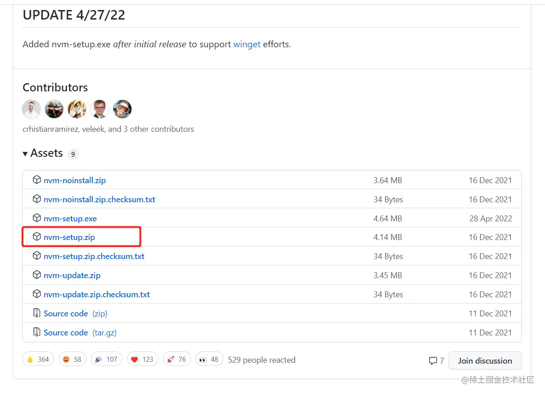Image resolution: width=545 pixels, height=395 pixels.
Task: Open the second contributor avatar with two people
Action: point(54,109)
